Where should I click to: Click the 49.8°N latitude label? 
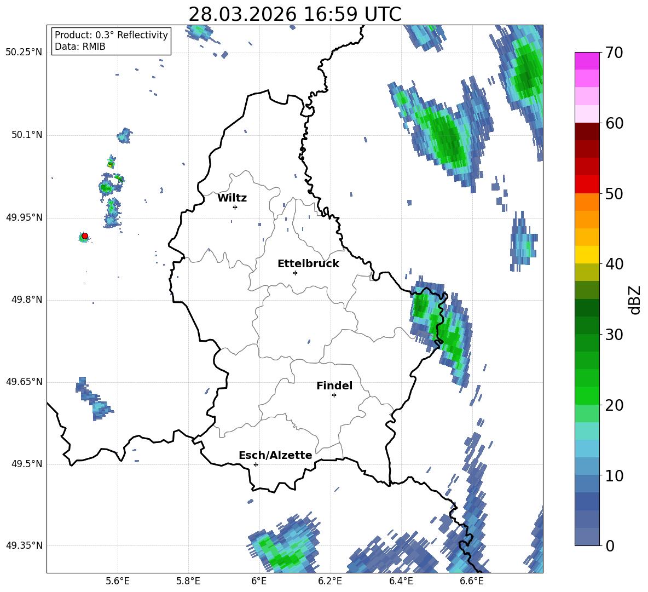point(26,300)
